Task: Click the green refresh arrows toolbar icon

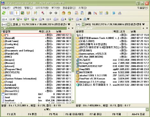Action: tap(4, 13)
